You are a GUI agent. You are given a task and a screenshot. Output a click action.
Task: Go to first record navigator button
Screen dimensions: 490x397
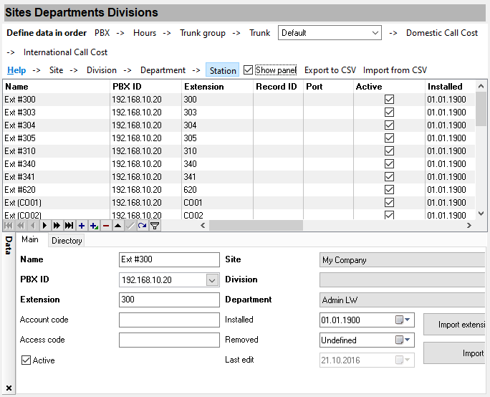coord(9,226)
